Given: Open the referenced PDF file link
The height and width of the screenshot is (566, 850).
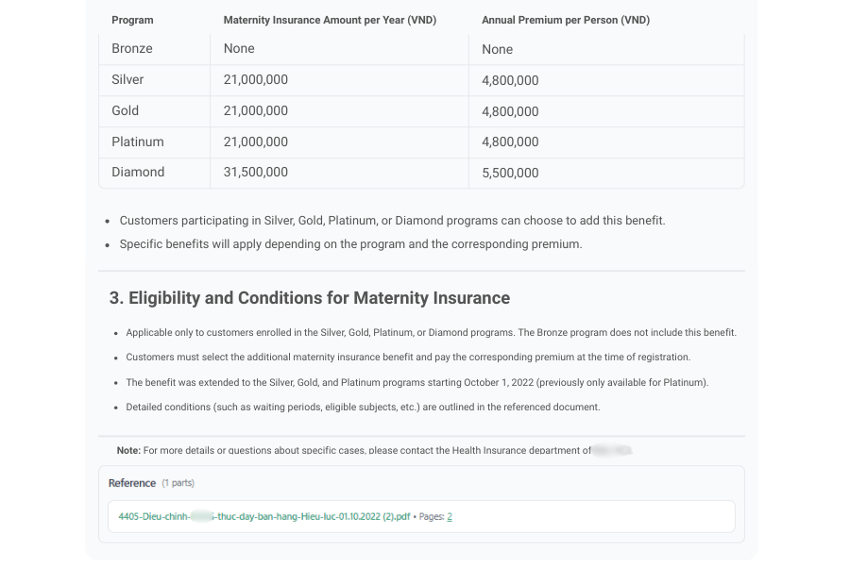Looking at the screenshot, I should [264, 517].
